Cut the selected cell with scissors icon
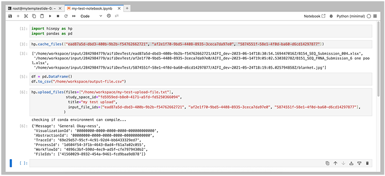This screenshot has width=385, height=176. (26, 16)
